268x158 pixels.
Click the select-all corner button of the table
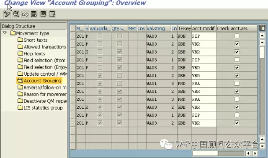(73, 28)
